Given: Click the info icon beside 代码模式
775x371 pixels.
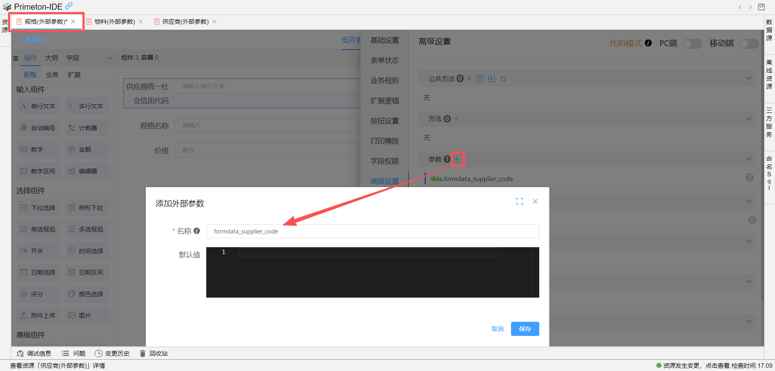Looking at the screenshot, I should point(648,43).
